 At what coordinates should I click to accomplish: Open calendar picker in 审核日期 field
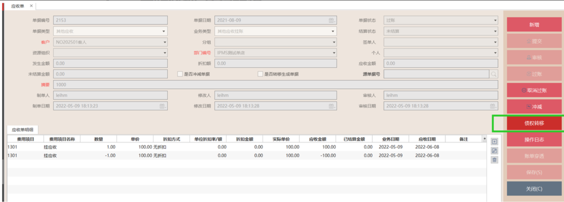493,106
